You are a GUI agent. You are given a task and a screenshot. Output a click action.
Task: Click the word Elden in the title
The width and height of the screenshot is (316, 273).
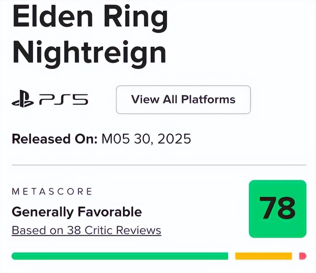pos(53,16)
